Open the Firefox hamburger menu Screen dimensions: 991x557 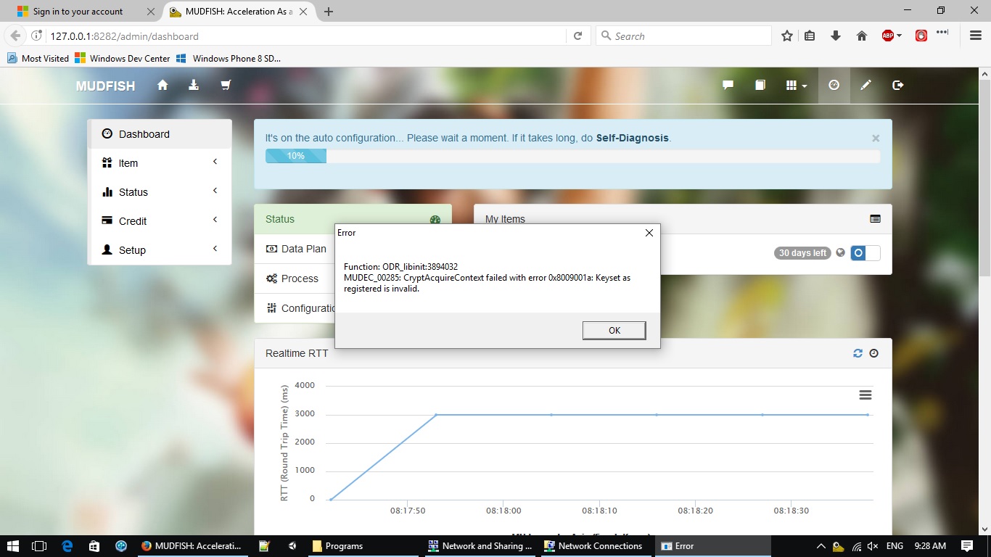976,36
